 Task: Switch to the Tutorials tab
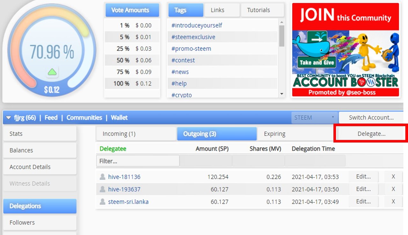click(262, 10)
